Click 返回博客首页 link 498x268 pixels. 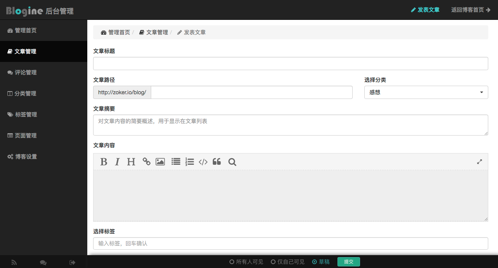click(471, 10)
